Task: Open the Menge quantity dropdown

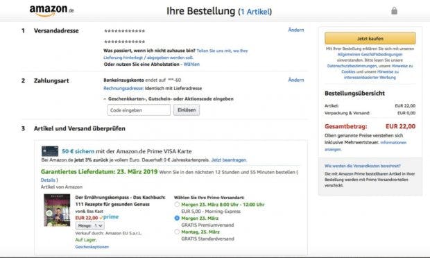Action: tap(90, 225)
